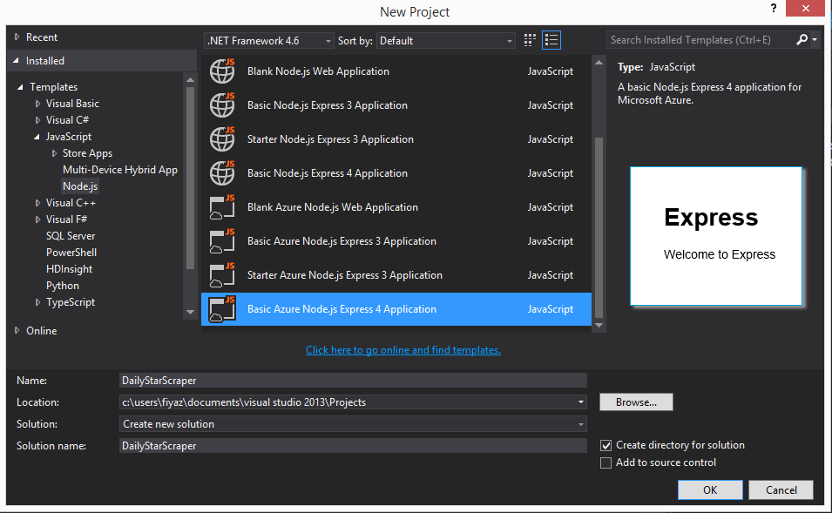This screenshot has width=832, height=513.
Task: Click the Starter Node.js Express 3 Application icon
Action: tap(222, 139)
